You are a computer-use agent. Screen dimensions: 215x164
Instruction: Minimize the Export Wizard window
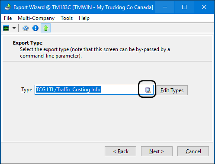[x=165, y=7]
